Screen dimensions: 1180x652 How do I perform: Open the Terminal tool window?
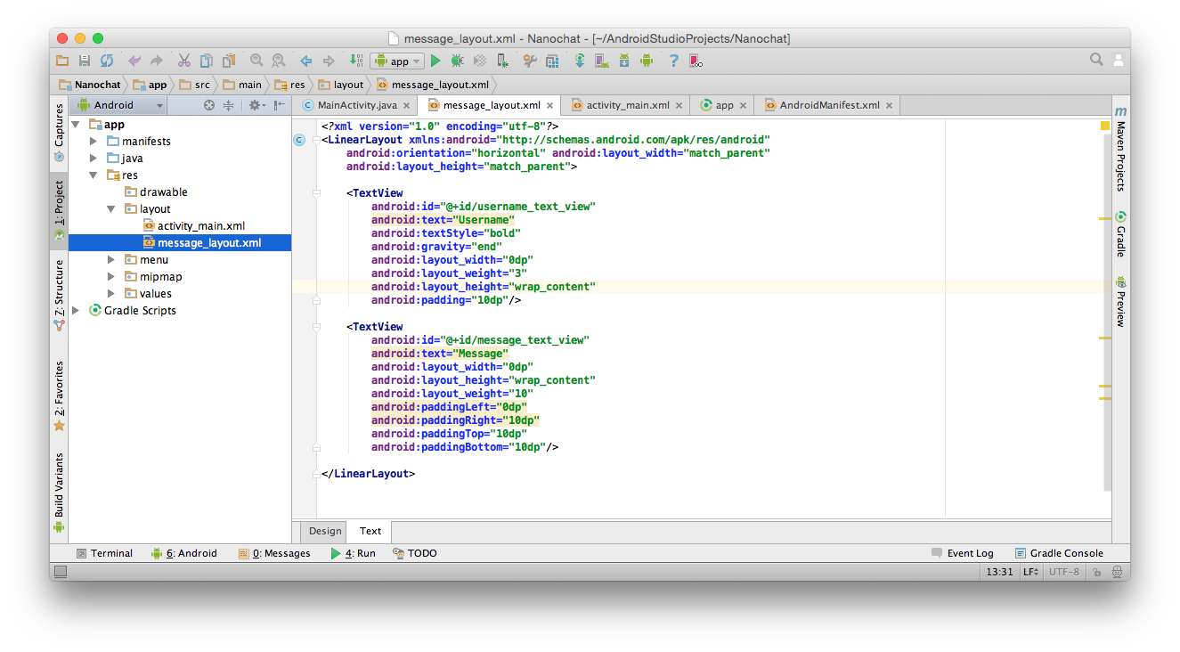coord(104,553)
